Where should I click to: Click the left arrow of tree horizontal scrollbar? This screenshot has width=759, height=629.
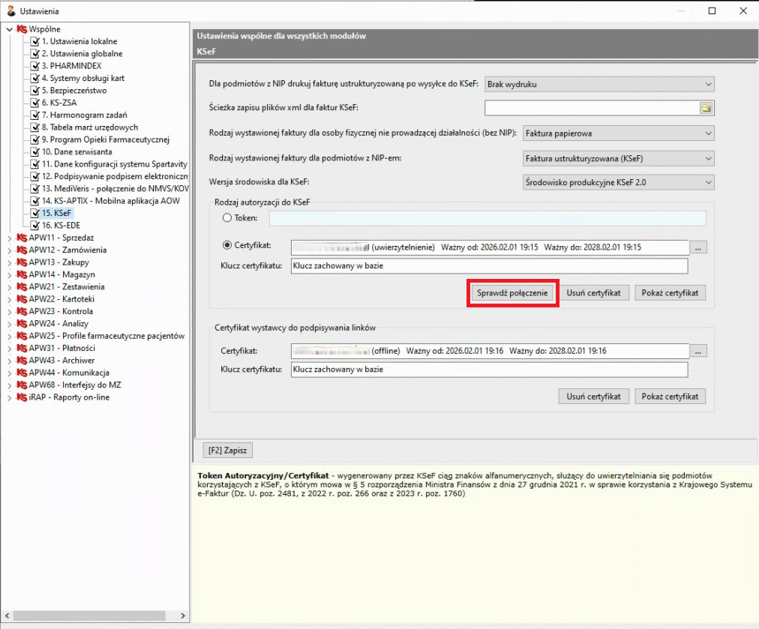coord(7,616)
